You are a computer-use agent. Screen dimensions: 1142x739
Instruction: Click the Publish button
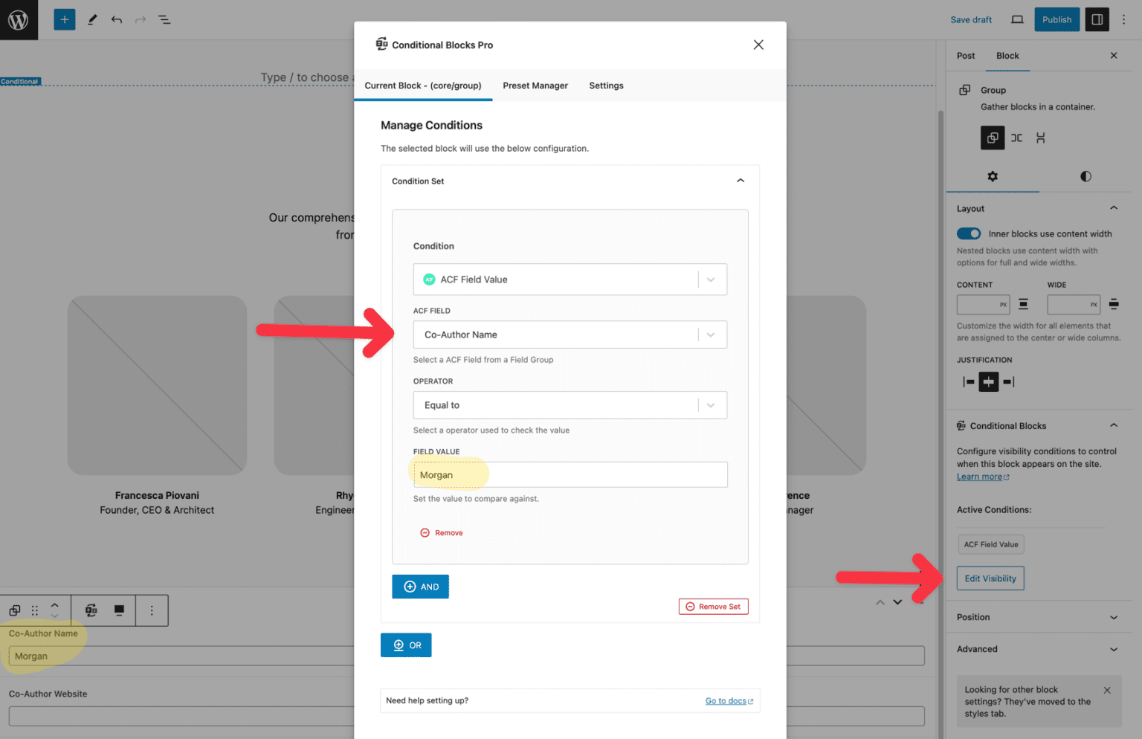[1056, 19]
